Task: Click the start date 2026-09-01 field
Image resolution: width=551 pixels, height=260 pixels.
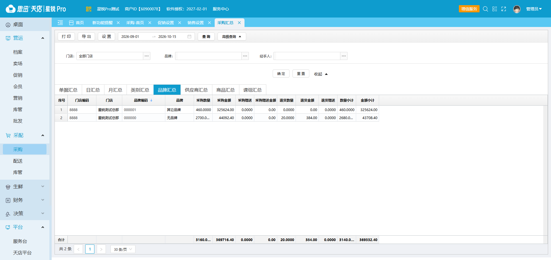Action: click(135, 36)
